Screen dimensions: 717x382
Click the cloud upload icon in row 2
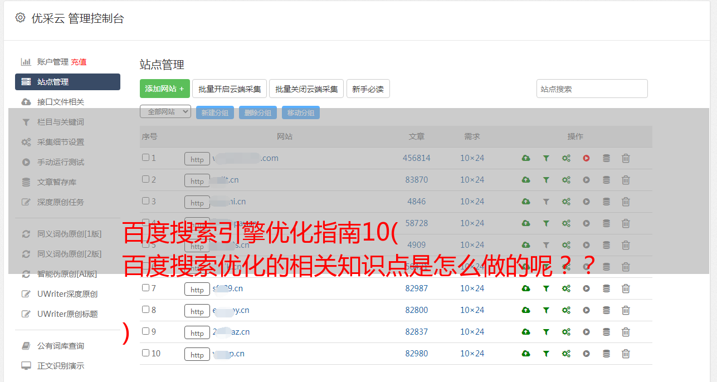(526, 180)
